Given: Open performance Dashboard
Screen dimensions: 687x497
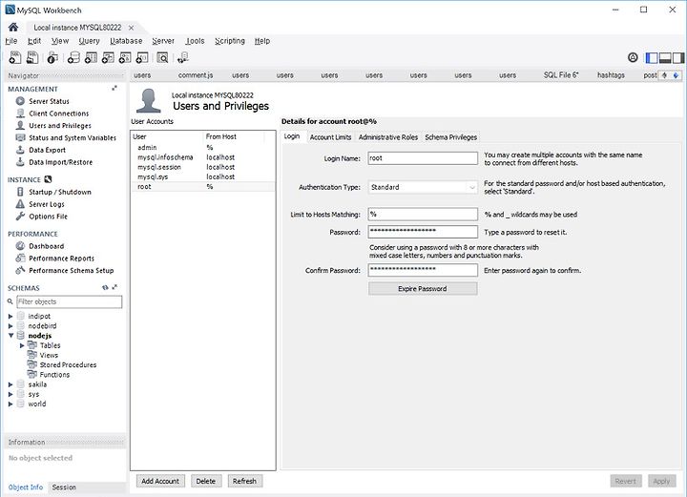Looking at the screenshot, I should (46, 246).
